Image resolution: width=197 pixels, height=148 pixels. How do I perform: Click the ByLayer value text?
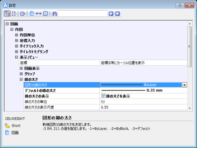pyautogui.click(x=150, y=85)
